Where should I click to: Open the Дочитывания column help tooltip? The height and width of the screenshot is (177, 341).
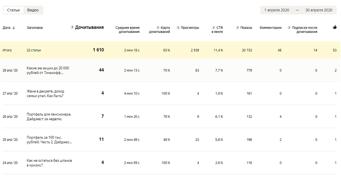tap(72, 27)
